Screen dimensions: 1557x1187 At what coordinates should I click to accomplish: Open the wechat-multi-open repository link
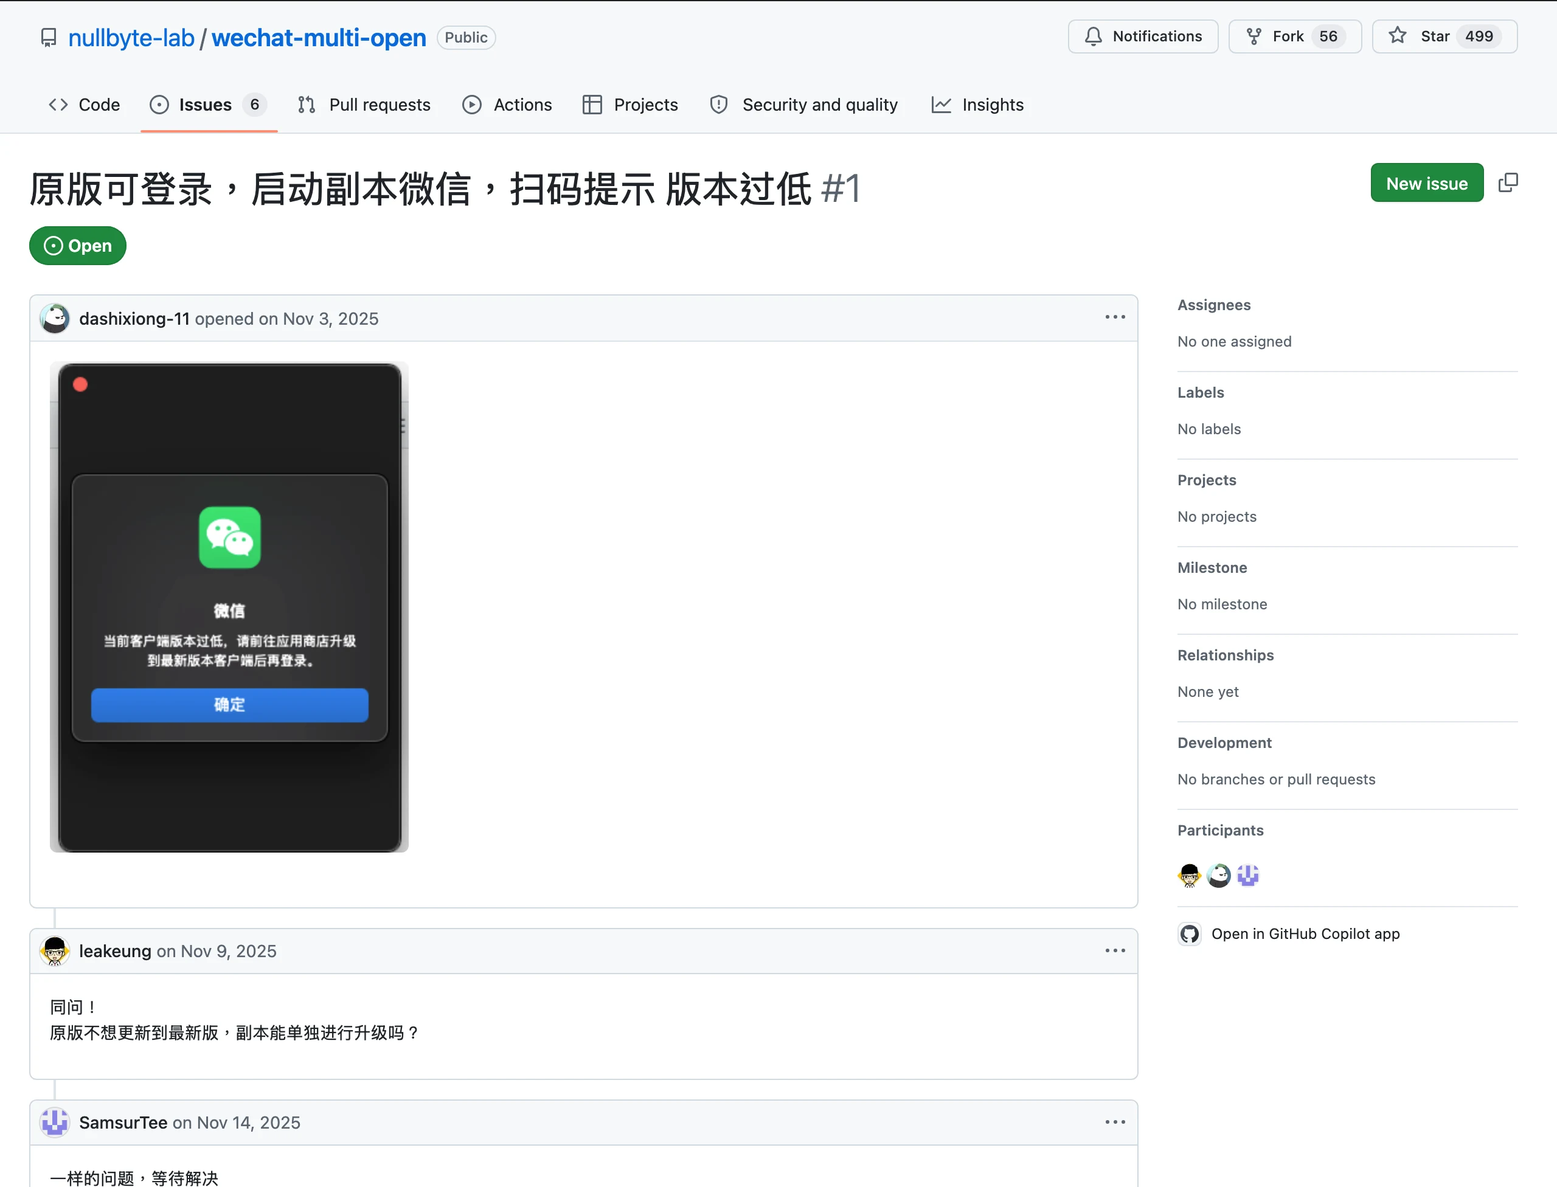[x=319, y=38]
